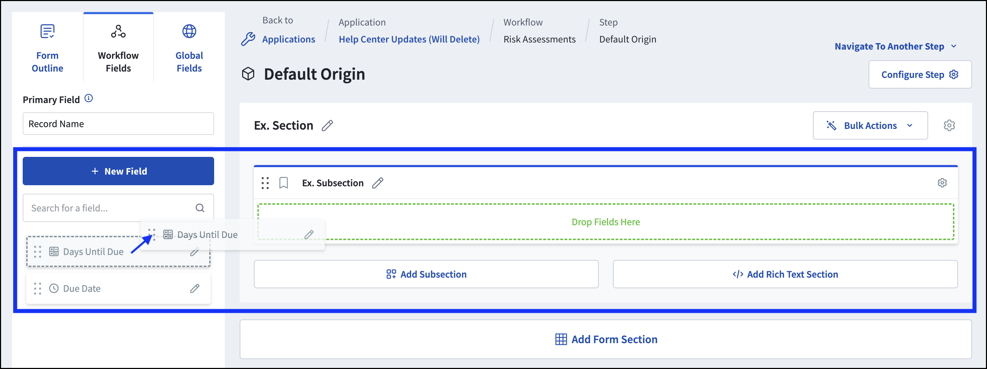Click the Applications wrench icon
Image resolution: width=987 pixels, height=369 pixels.
[x=248, y=39]
